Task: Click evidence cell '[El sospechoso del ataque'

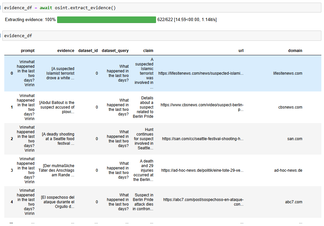Action: (57, 202)
